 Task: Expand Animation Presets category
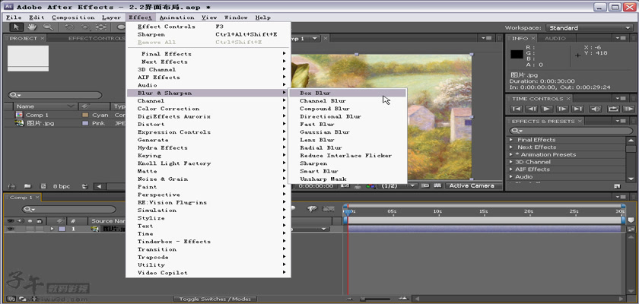point(511,154)
